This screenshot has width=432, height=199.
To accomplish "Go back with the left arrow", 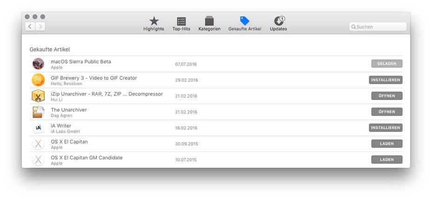I will [30, 27].
